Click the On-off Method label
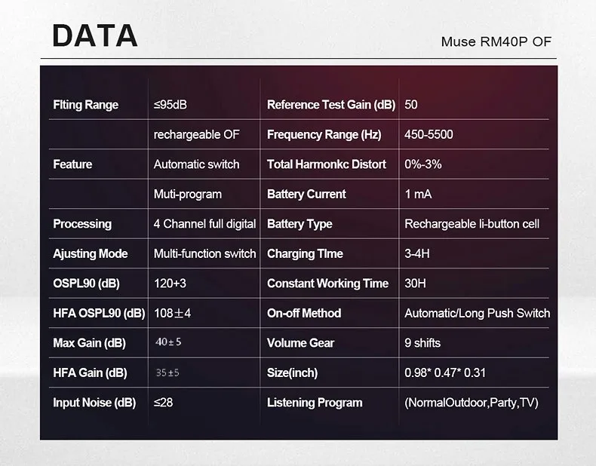The height and width of the screenshot is (466, 596). 304,314
